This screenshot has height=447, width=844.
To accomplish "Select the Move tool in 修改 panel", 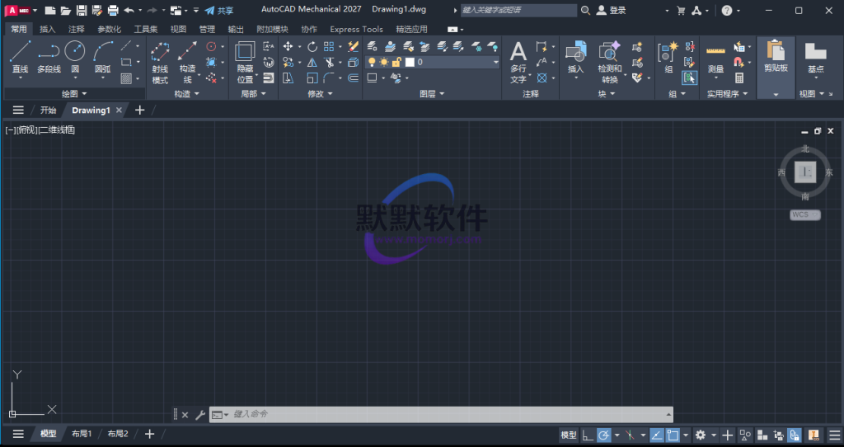I will click(288, 47).
